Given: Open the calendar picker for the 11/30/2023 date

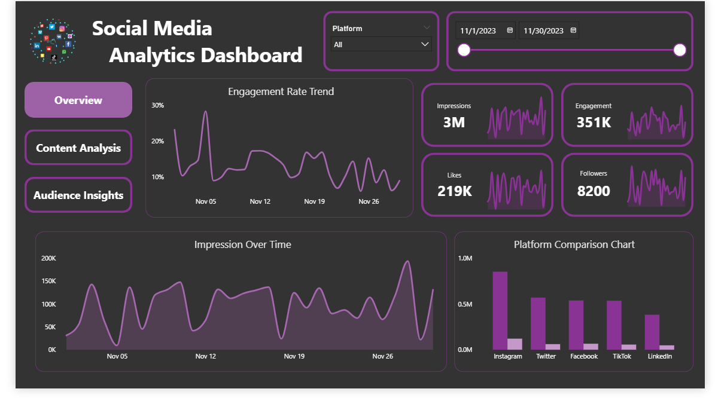Looking at the screenshot, I should [x=572, y=30].
